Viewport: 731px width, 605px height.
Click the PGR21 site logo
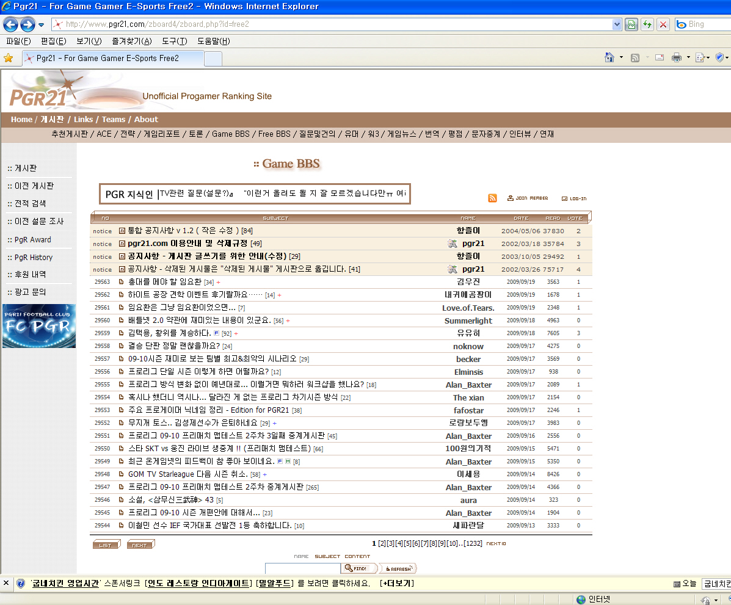click(x=40, y=96)
